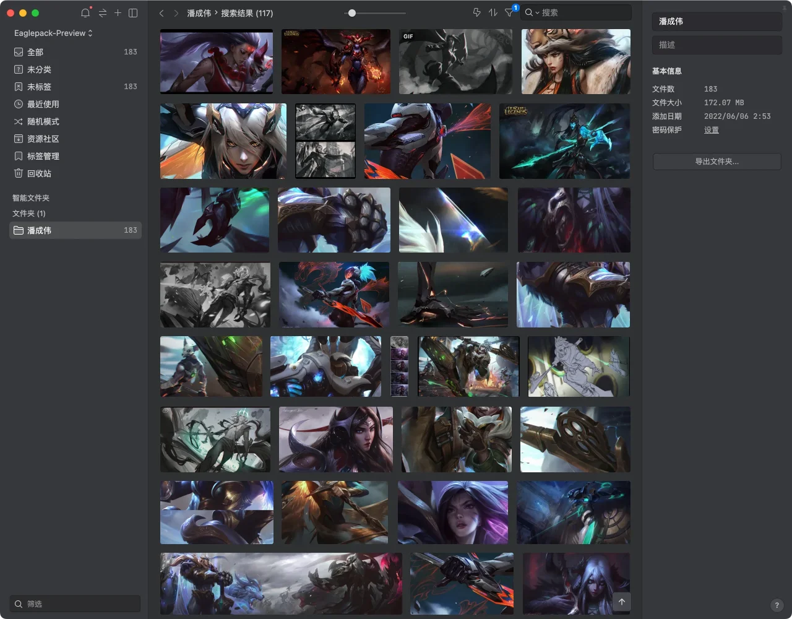
Task: Click the 设置 password protection link
Action: point(712,130)
